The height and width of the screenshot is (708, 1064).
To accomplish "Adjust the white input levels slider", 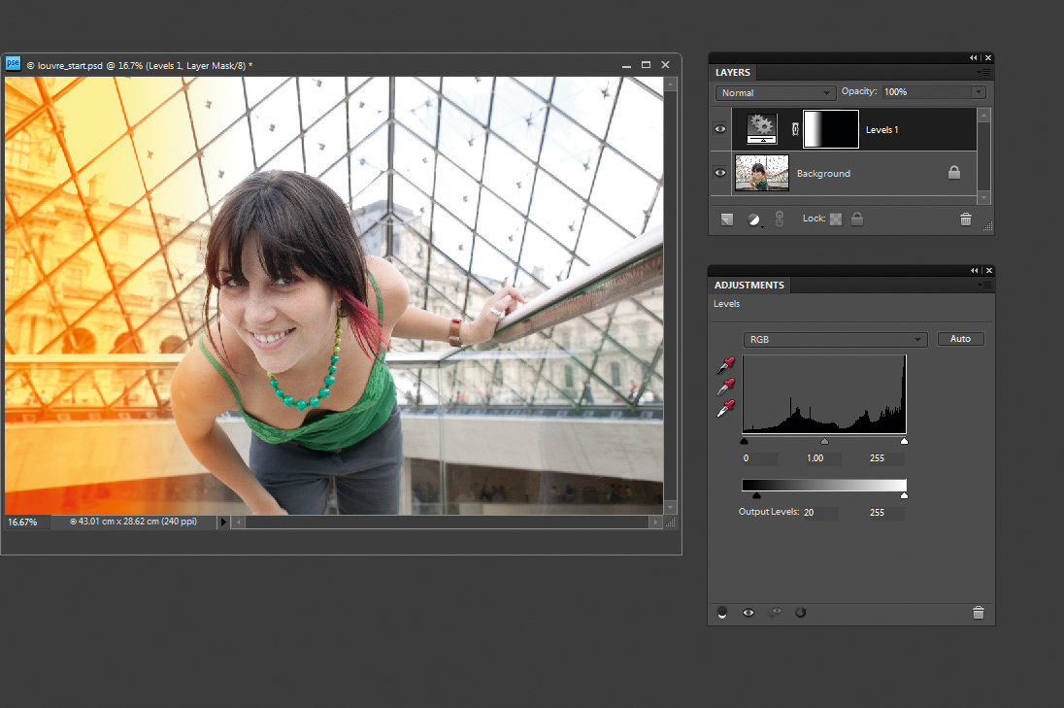I will coord(904,441).
